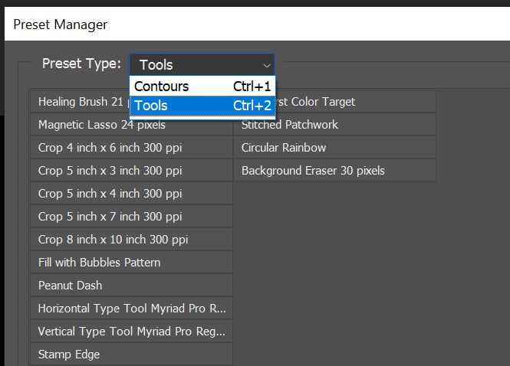Select the Vertical Type Tool Myriad Pro preset
Screen dimensions: 510x366
pos(130,332)
